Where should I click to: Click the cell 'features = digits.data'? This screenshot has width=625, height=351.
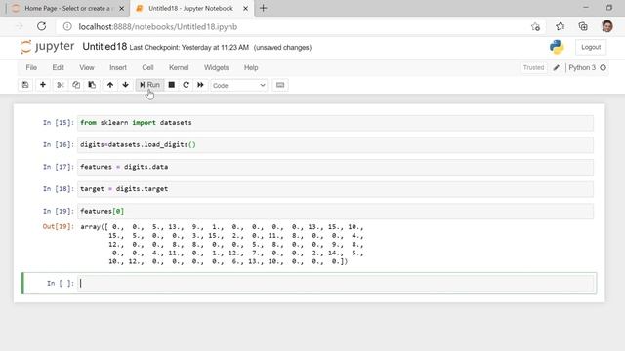click(335, 167)
